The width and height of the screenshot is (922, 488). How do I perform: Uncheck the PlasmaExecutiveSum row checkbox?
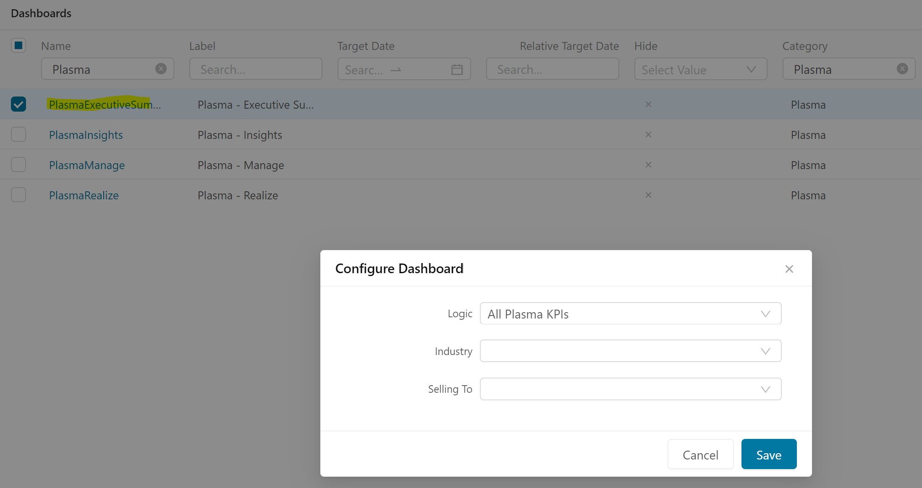18,104
